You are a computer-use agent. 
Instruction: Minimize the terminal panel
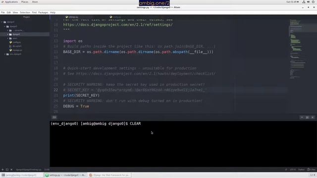tap(302, 117)
